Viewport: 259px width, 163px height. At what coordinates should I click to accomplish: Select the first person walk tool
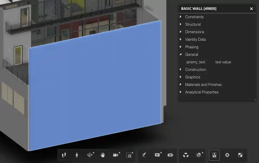[x=64, y=155]
